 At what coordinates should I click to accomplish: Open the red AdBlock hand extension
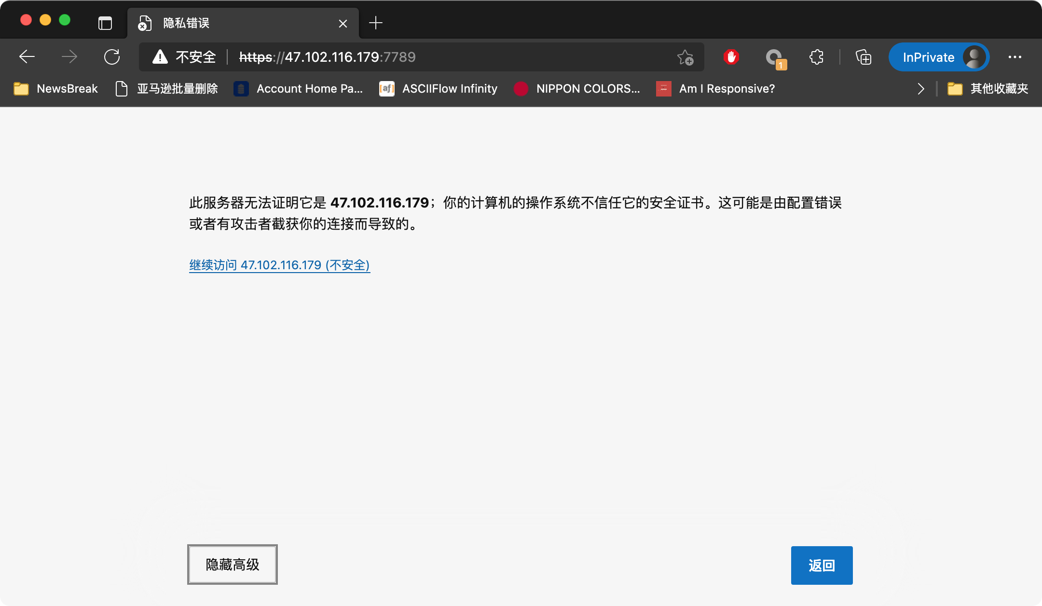click(731, 57)
